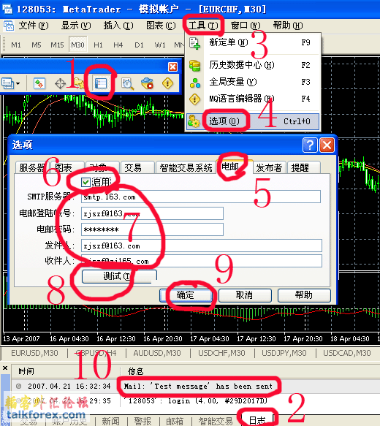Select W1 timeframe button
Screen dimensions: 380x426
coord(160,45)
